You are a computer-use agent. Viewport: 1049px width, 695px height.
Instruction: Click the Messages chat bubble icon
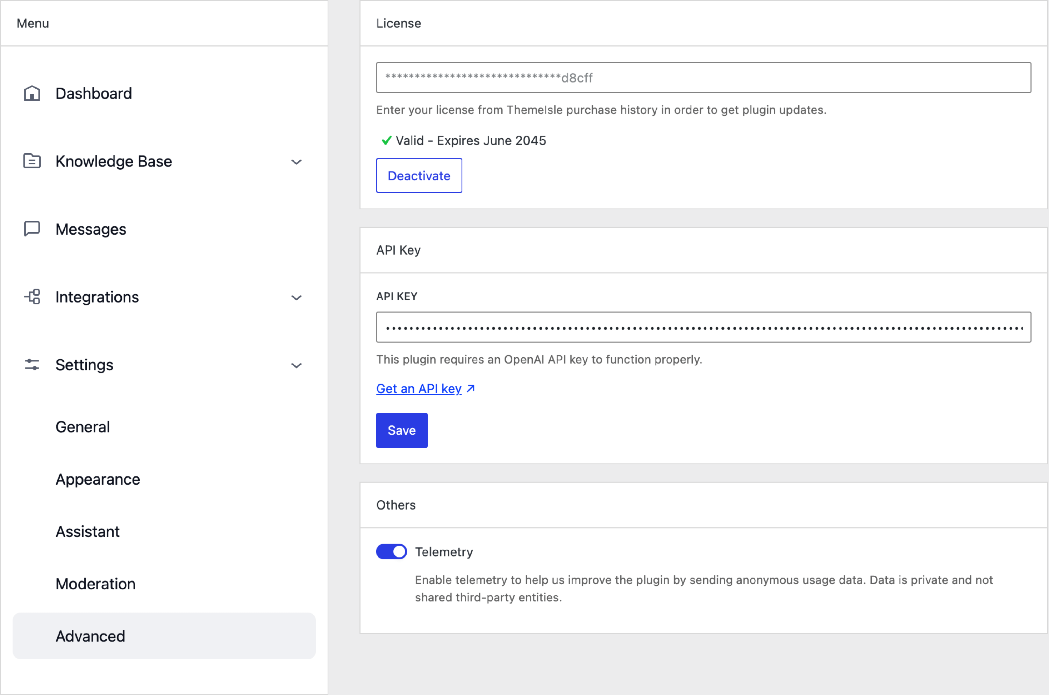click(32, 229)
